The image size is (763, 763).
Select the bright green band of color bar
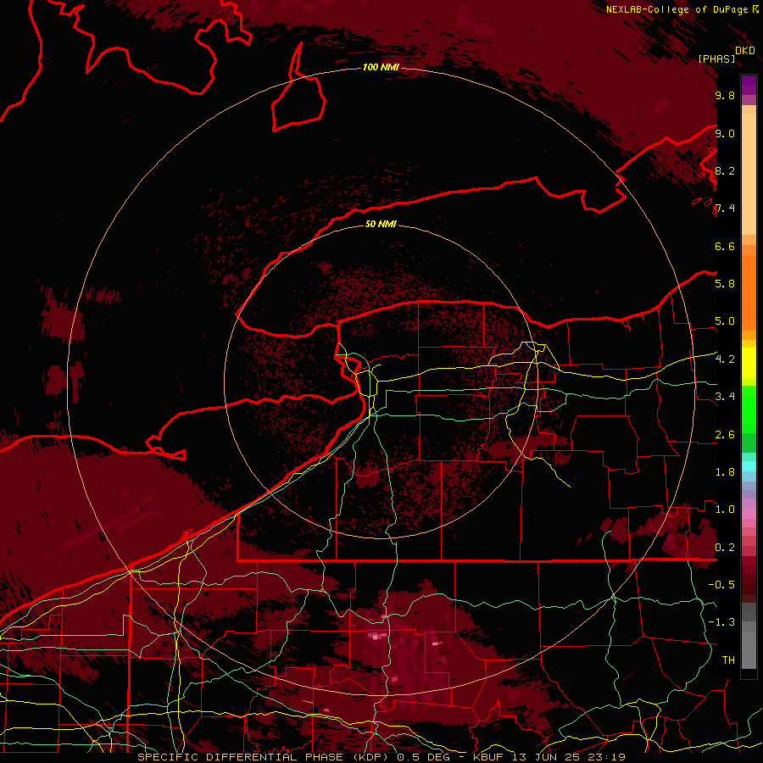click(x=749, y=409)
